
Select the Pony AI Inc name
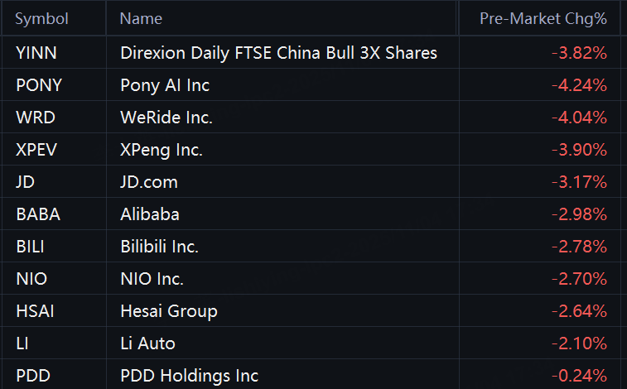point(165,85)
